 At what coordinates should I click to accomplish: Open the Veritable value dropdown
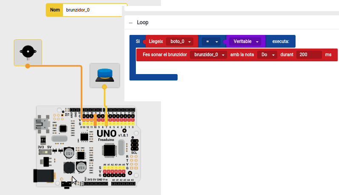pyautogui.click(x=246, y=41)
